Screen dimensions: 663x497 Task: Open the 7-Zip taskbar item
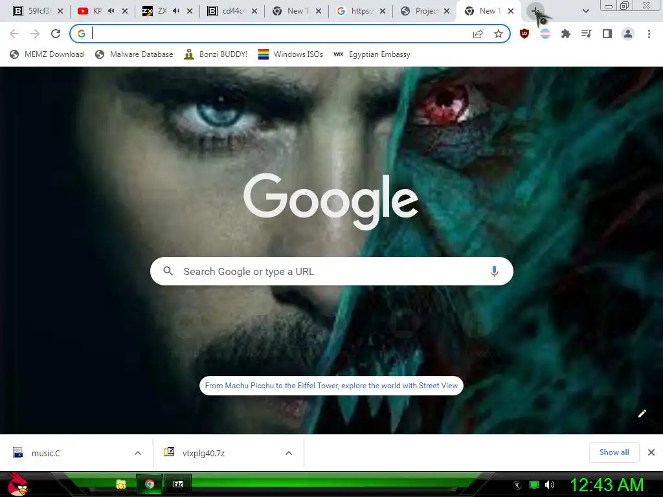pyautogui.click(x=178, y=484)
